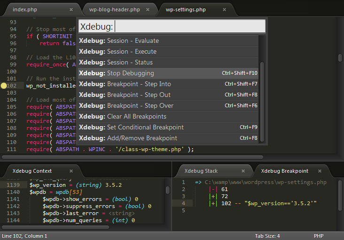Click the $wpdb = wpdb[53] entry

tap(56, 192)
